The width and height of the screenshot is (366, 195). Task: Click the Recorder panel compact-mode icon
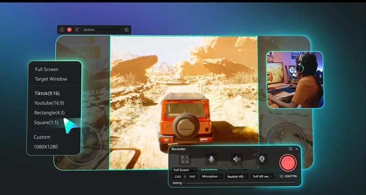(291, 149)
